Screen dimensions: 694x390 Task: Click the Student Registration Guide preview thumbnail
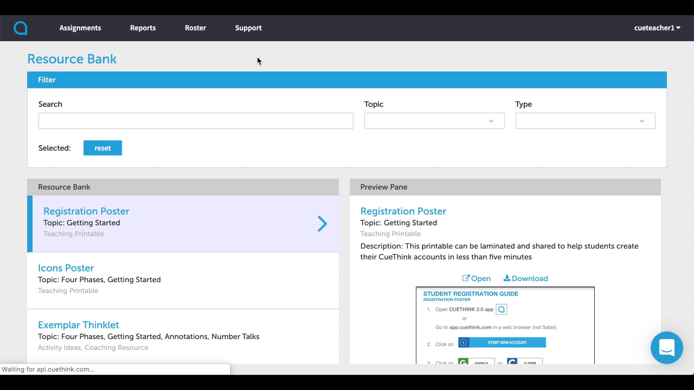tap(505, 325)
